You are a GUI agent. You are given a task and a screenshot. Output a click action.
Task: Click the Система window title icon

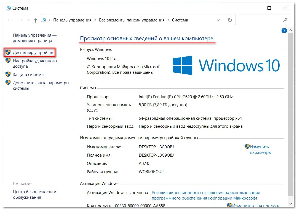click(9, 8)
